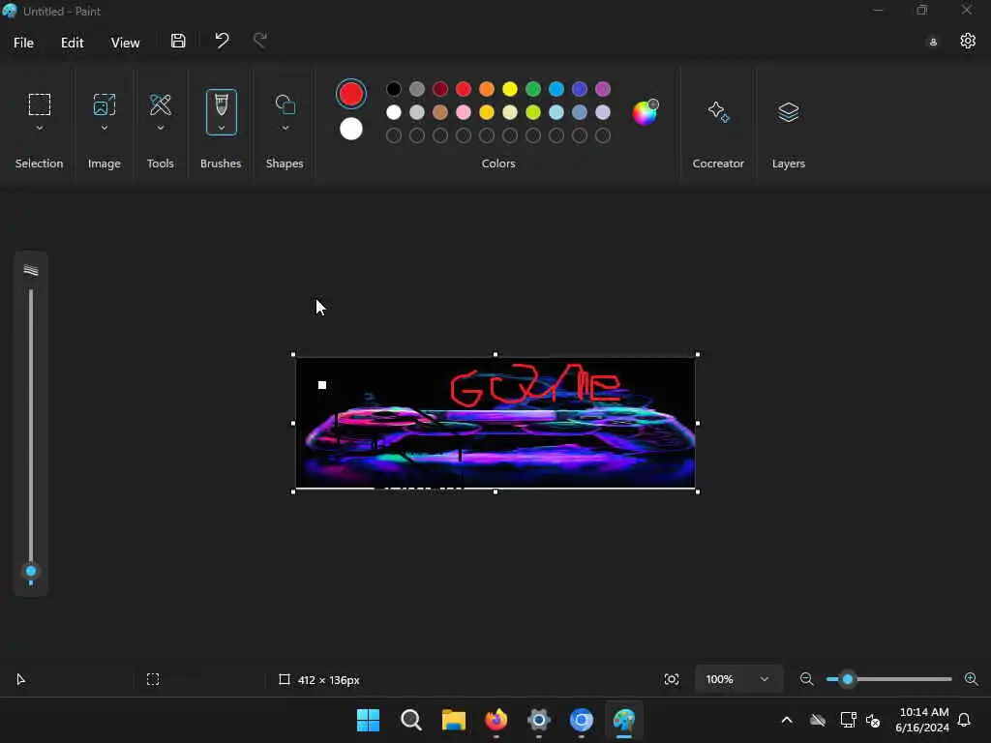This screenshot has height=743, width=991.
Task: Open the notifications bell
Action: (964, 720)
